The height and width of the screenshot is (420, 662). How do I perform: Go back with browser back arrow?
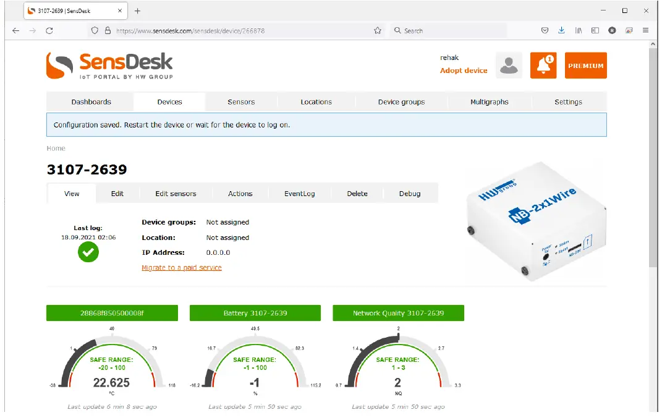point(16,30)
